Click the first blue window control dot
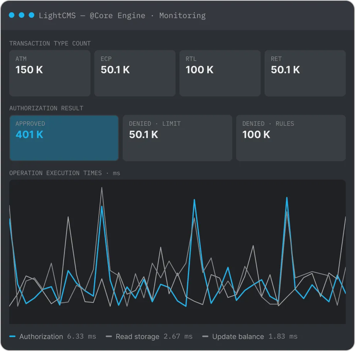Viewport: 355px width, 351px height. [x=12, y=15]
